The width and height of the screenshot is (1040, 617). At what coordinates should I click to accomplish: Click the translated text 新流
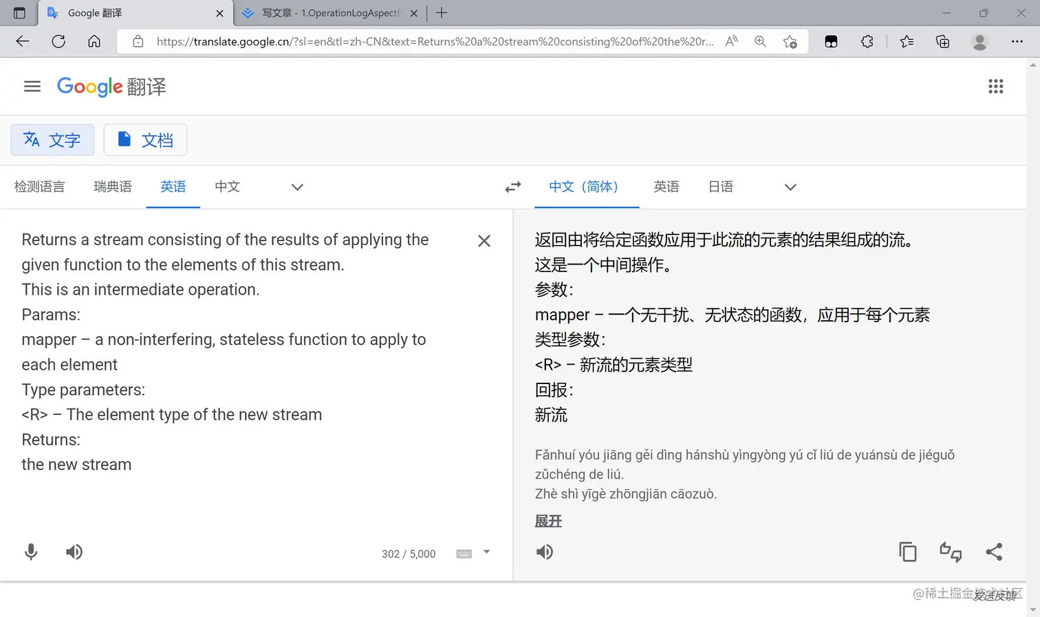[x=552, y=415]
